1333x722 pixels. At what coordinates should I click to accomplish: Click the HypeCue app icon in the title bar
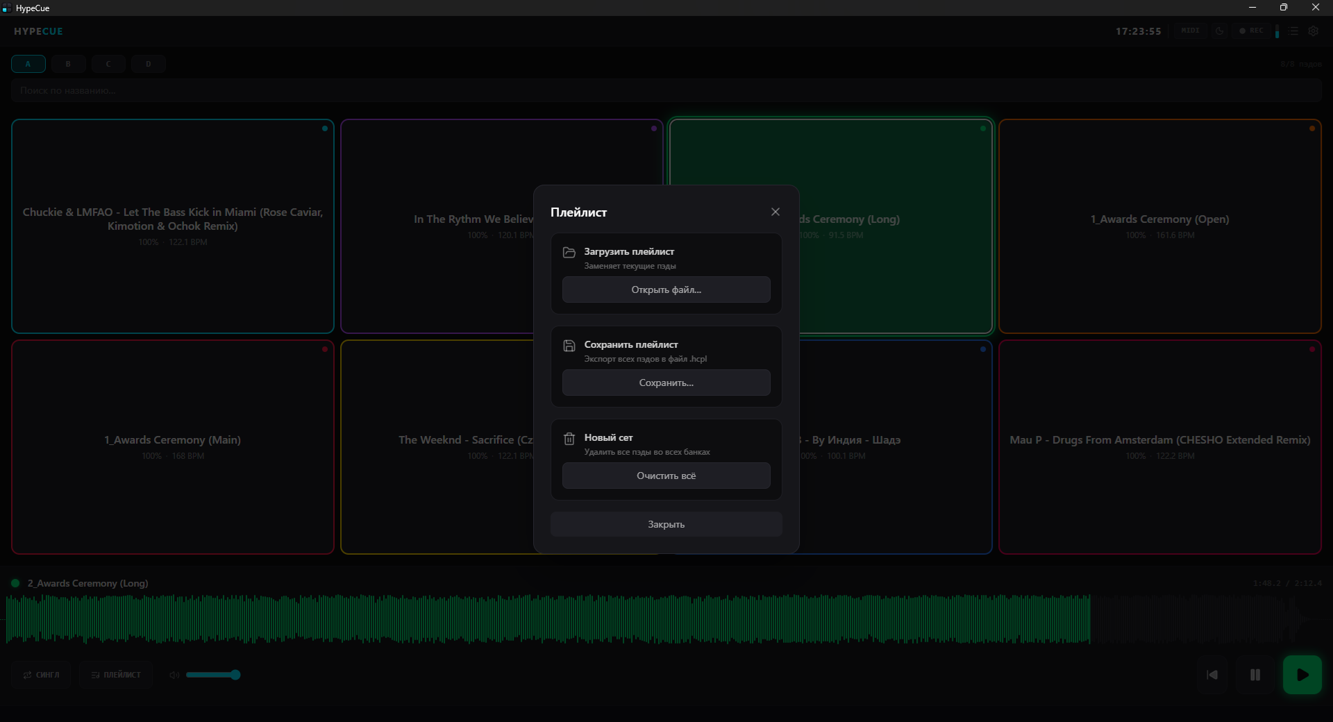[x=6, y=8]
